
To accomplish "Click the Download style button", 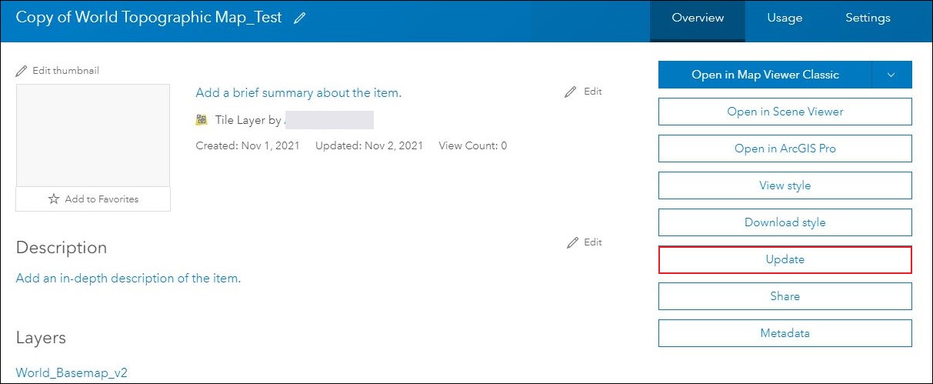I will pos(785,222).
